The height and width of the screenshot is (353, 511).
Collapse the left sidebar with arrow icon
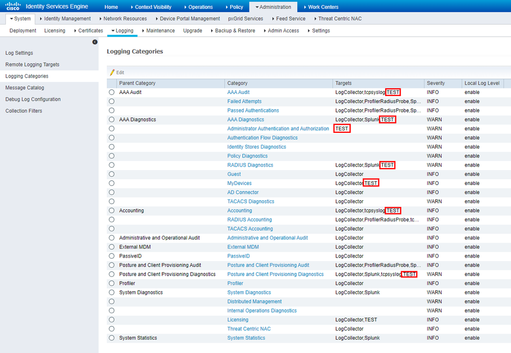tap(95, 42)
